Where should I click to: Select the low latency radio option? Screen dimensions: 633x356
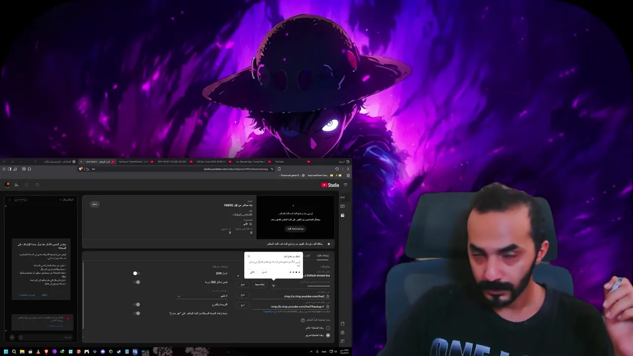coord(328,335)
